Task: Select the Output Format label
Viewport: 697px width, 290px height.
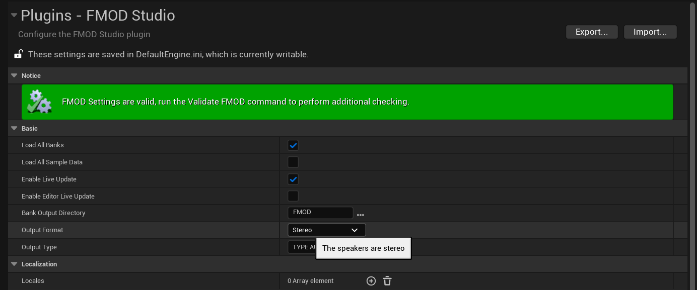Action: click(x=42, y=230)
